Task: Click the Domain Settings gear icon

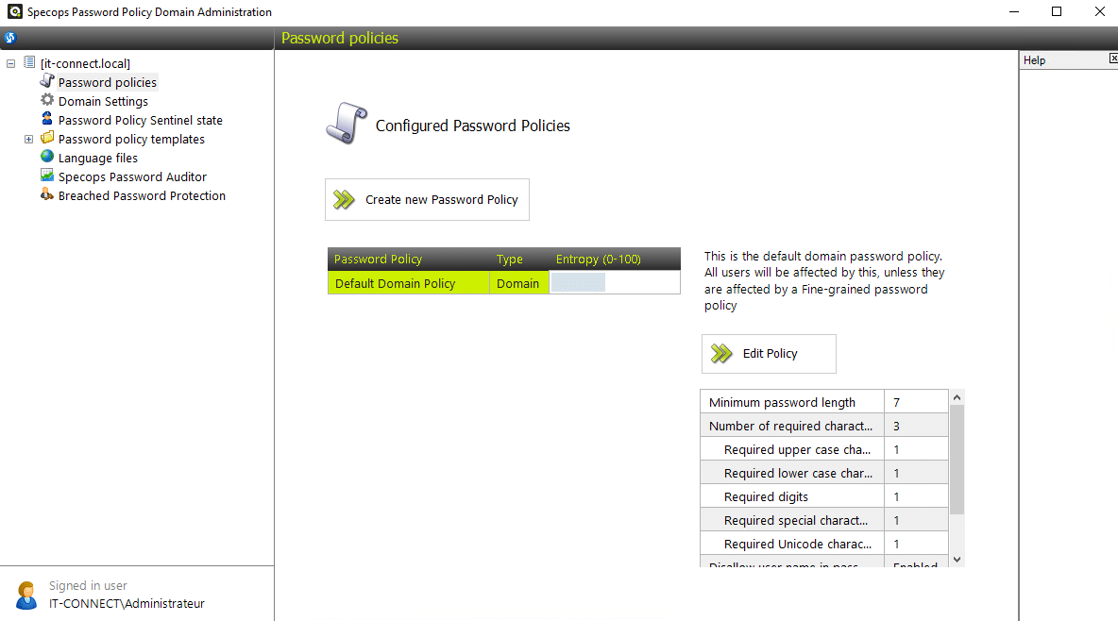Action: pyautogui.click(x=47, y=101)
